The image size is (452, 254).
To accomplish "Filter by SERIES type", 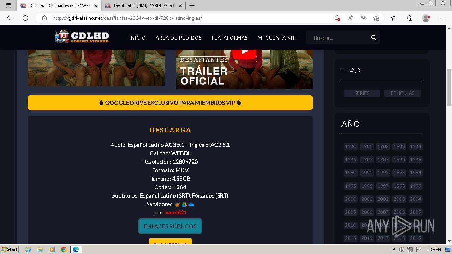I will [x=362, y=93].
